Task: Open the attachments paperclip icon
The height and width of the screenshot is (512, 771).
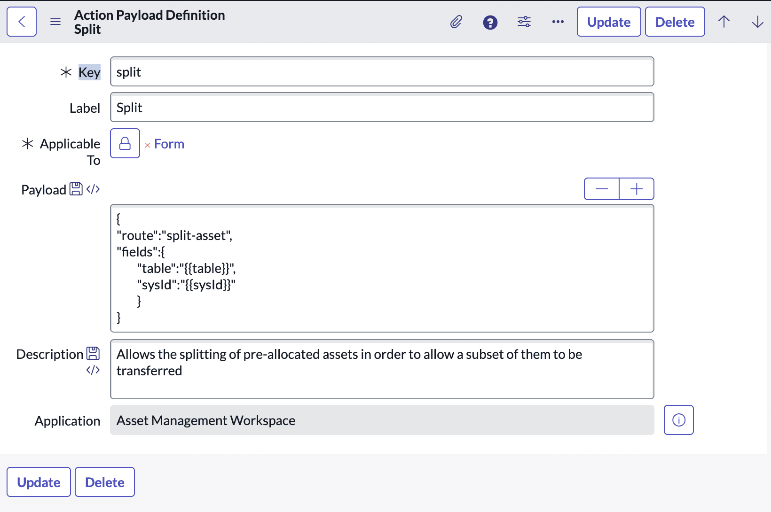Action: 456,22
